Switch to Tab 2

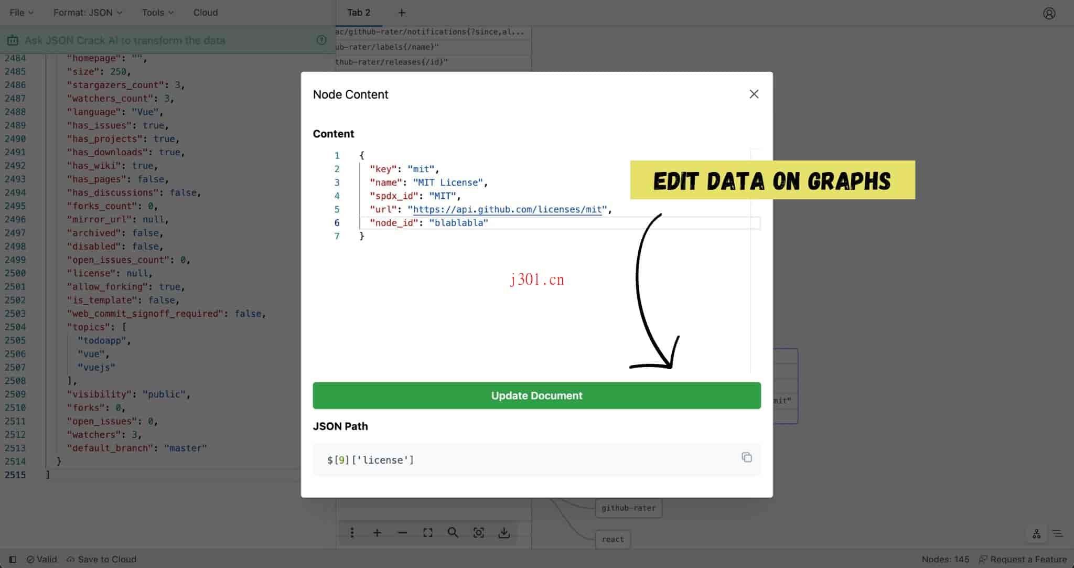(359, 12)
